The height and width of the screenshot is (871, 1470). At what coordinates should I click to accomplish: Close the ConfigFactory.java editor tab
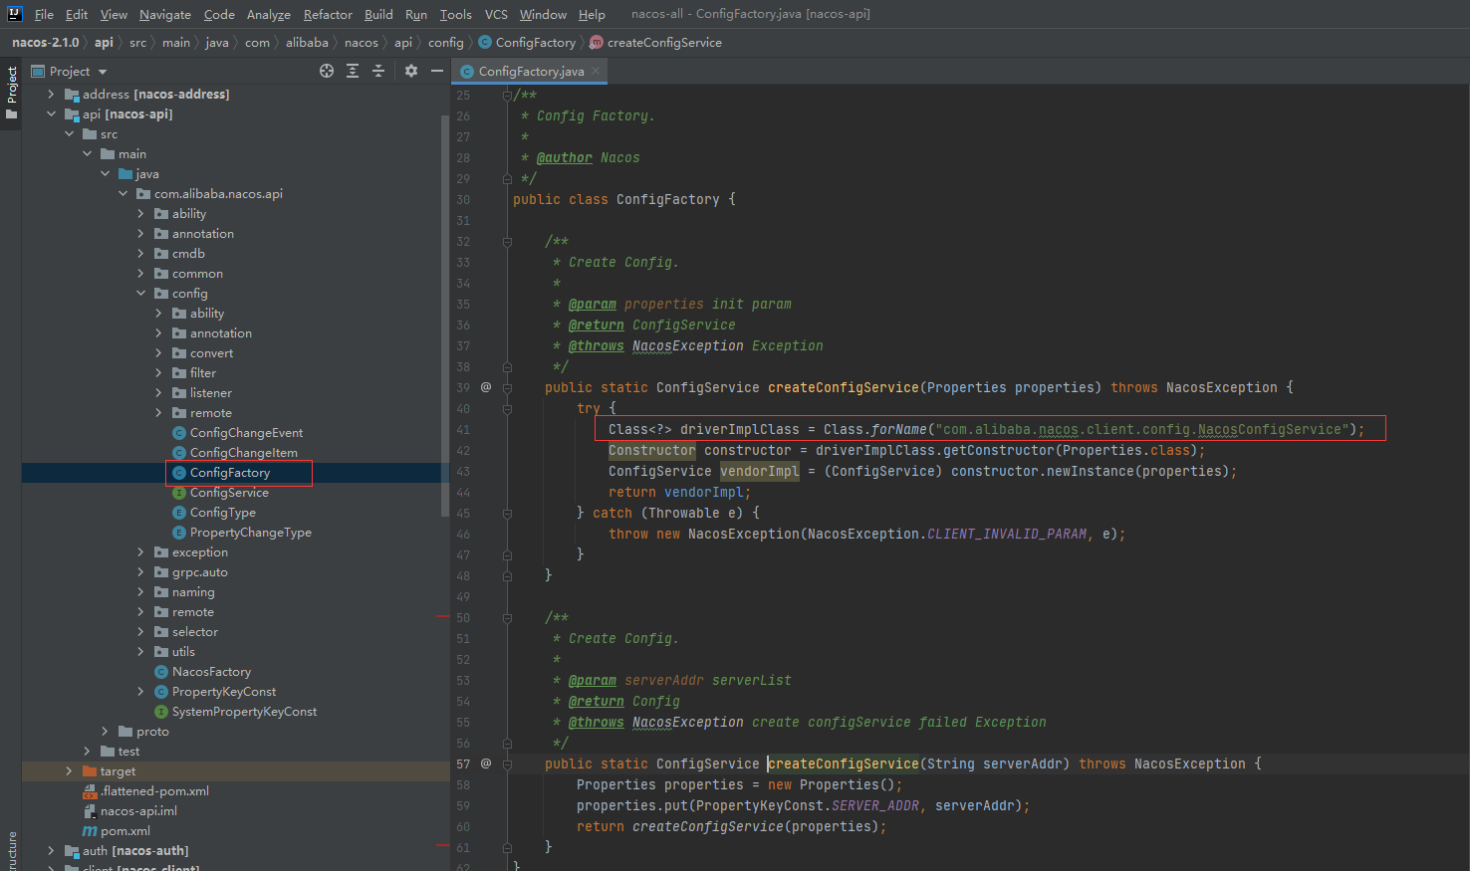[x=596, y=71]
